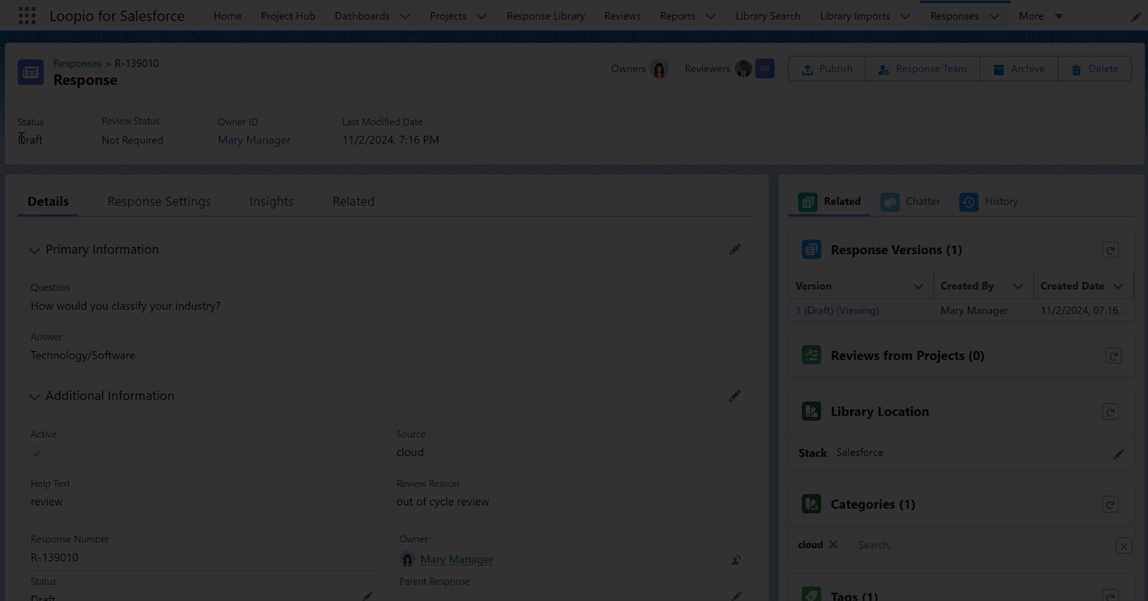Open the Responses breadcrumb link
Viewport: 1148px width, 601px height.
[77, 64]
